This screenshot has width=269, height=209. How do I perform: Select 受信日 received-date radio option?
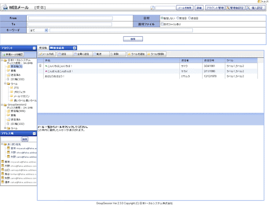tap(178, 18)
